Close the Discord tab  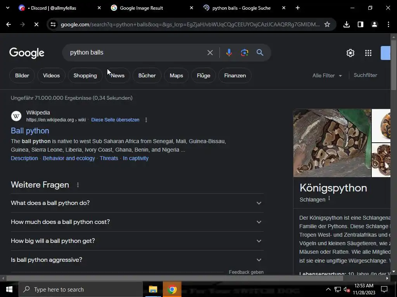[99, 8]
